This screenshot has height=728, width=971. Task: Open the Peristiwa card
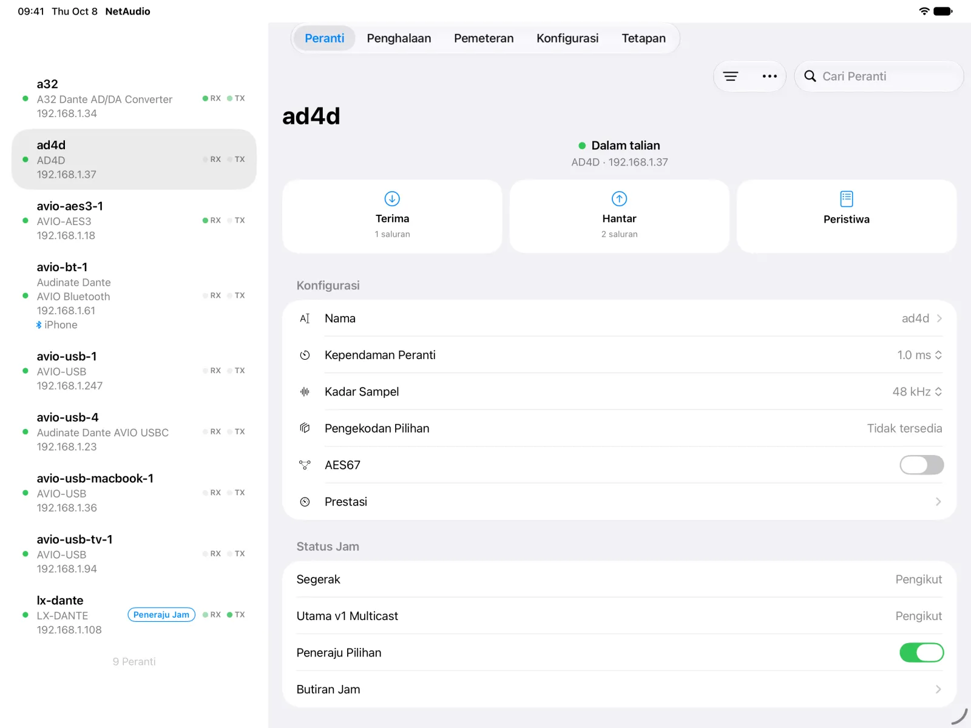pos(847,216)
